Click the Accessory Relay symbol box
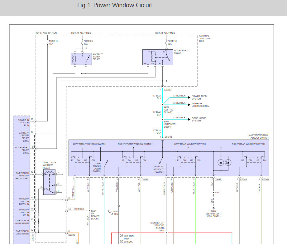The height and width of the screenshot is (251, 287). [157, 58]
